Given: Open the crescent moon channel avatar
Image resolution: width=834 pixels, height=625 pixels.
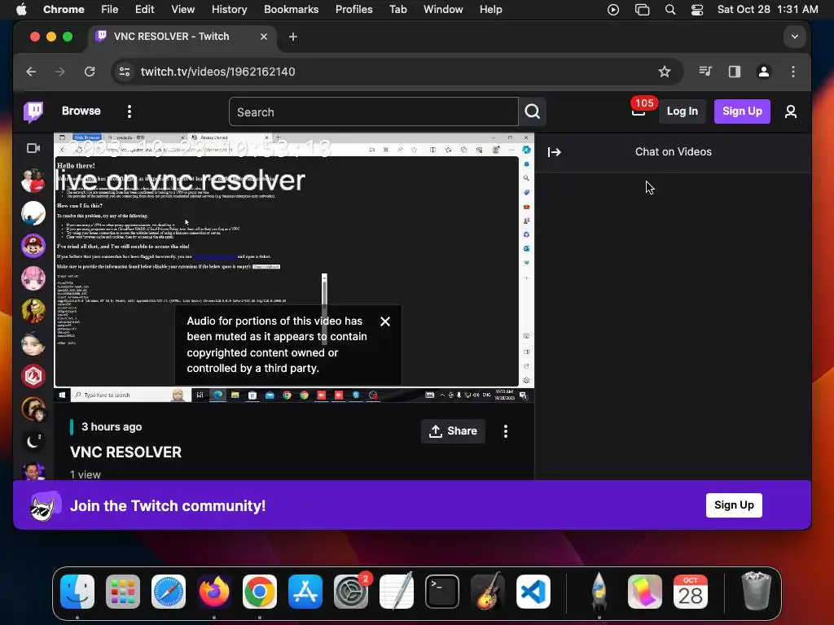Looking at the screenshot, I should [33, 441].
